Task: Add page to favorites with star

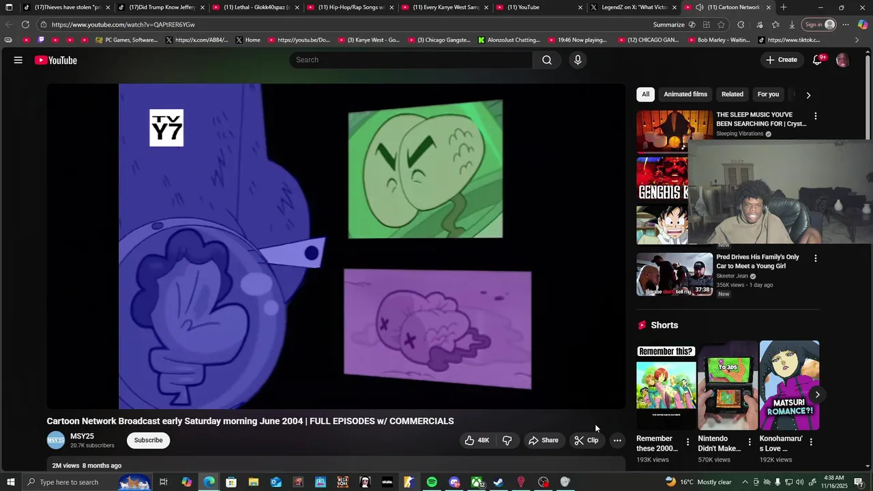Action: (x=721, y=25)
